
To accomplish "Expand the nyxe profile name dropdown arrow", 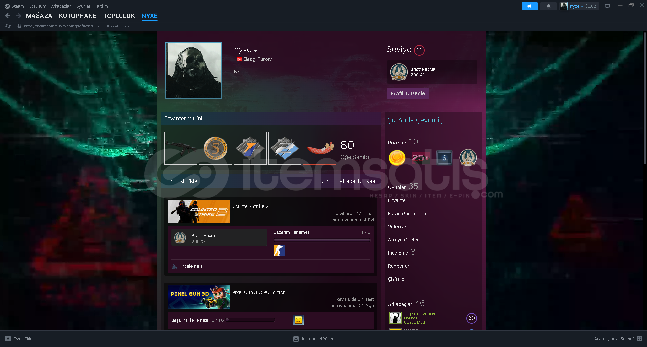I will pyautogui.click(x=256, y=51).
